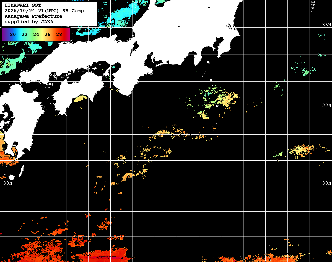Click the 30N latitude label on left edge

coord(7,183)
